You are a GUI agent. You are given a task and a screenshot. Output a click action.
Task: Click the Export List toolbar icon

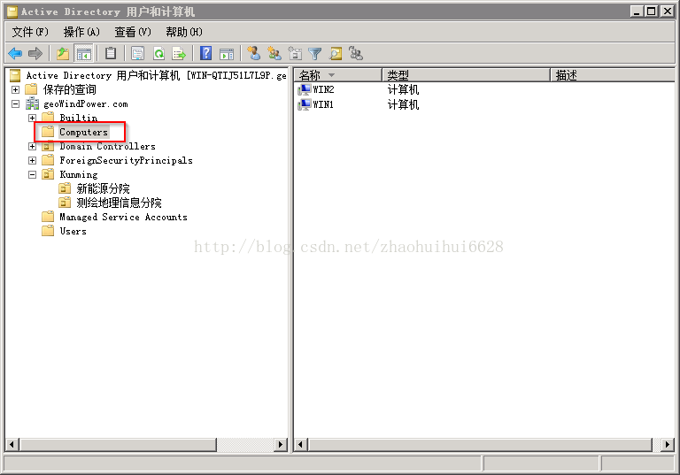click(179, 54)
